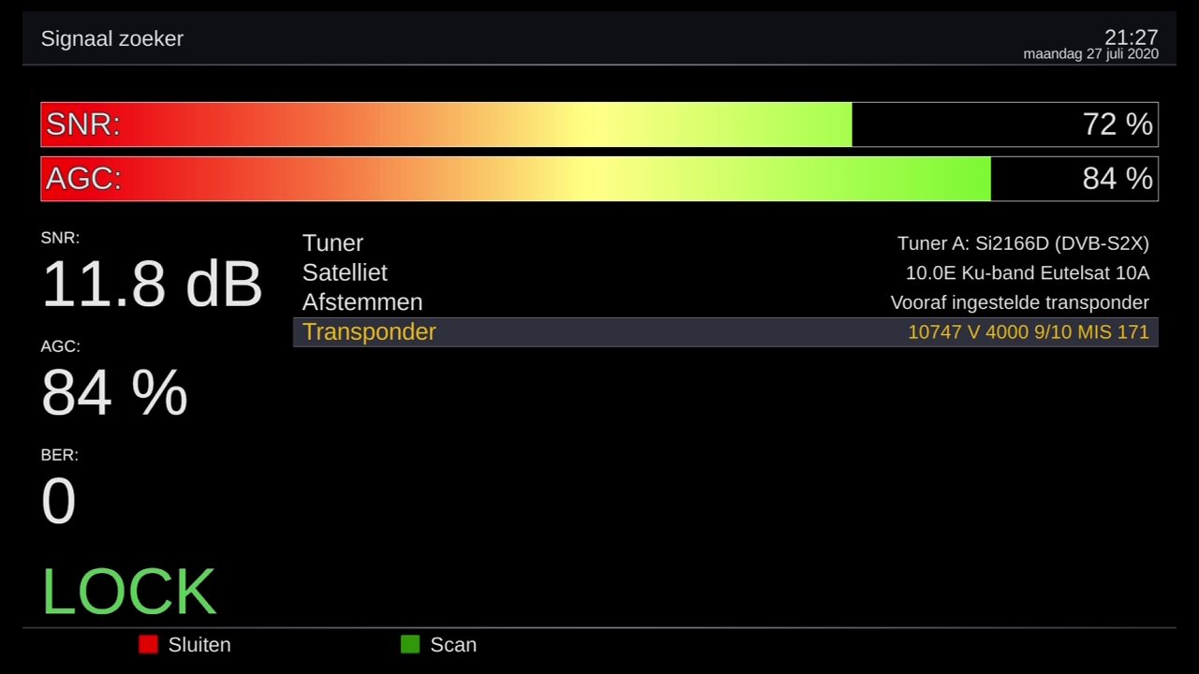
Task: Click the 11.8 dB SNR reading
Action: [152, 284]
